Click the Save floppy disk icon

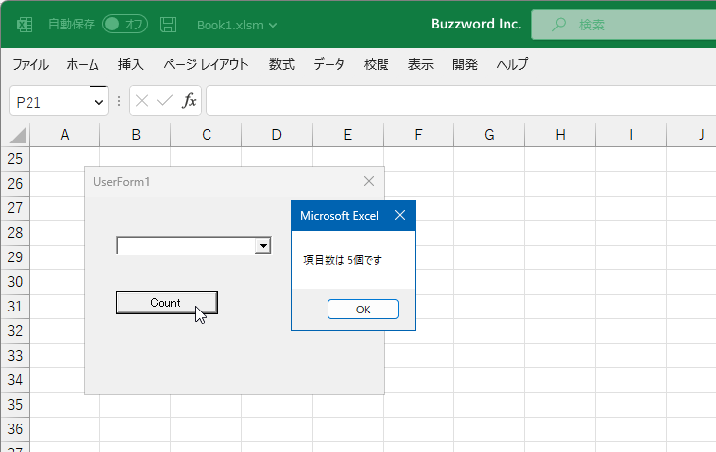coord(168,25)
